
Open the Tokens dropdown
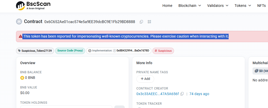[243, 6]
